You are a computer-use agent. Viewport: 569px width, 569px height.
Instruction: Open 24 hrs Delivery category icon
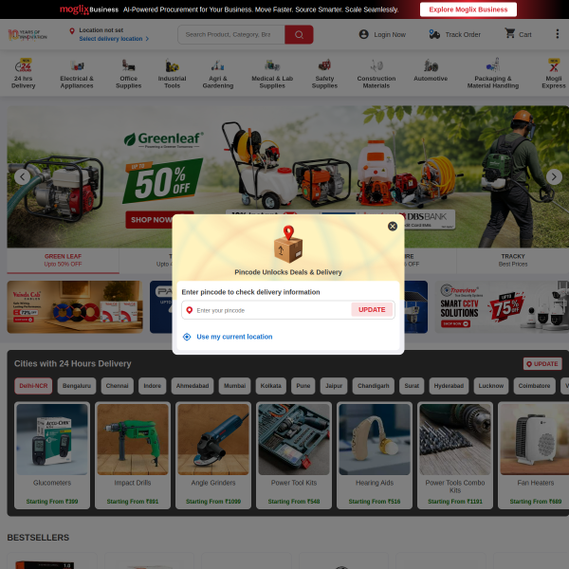point(23,65)
